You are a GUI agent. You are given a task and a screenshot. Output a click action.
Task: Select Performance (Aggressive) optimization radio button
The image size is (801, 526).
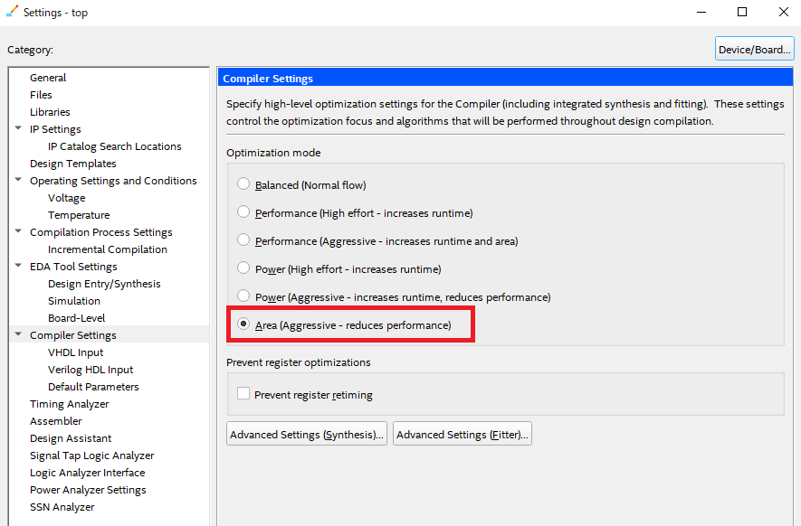tap(243, 240)
